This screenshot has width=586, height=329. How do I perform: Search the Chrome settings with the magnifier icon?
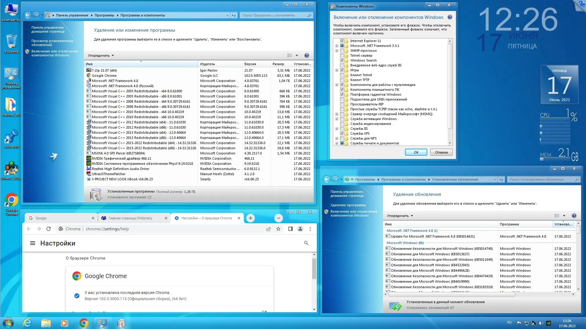point(306,243)
